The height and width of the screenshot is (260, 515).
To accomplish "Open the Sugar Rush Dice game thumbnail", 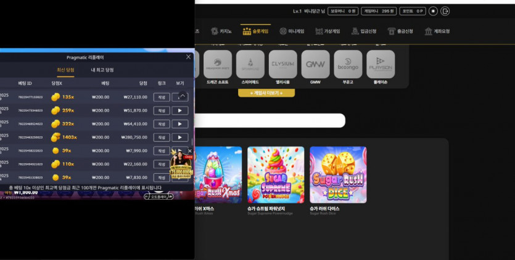I will click(x=338, y=174).
